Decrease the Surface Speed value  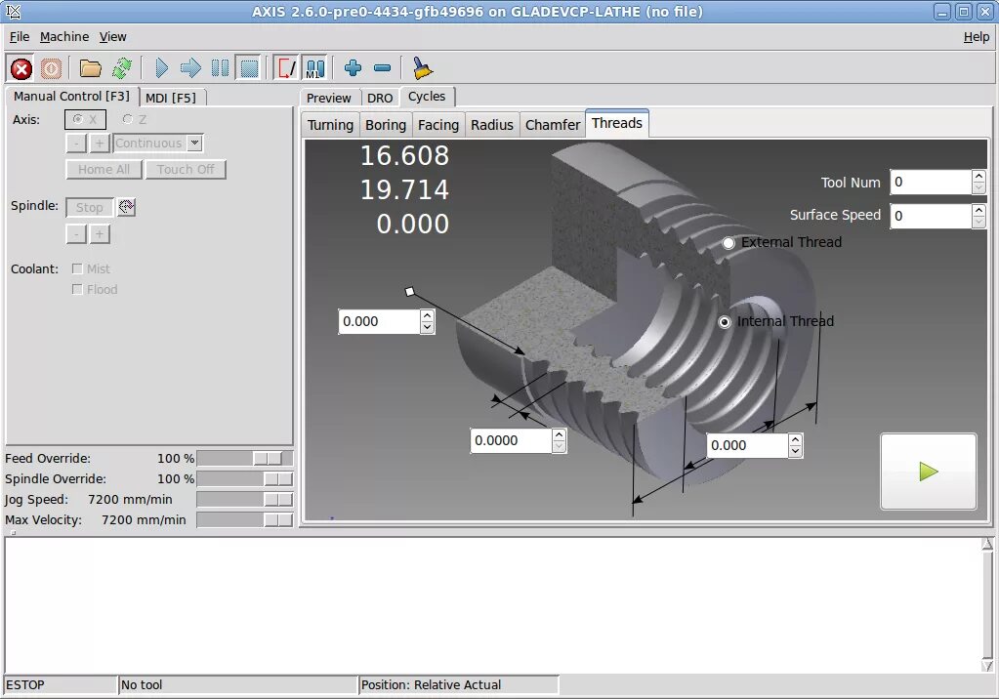tap(978, 222)
